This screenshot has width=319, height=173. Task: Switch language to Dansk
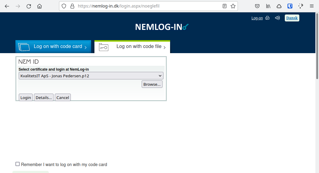292,18
